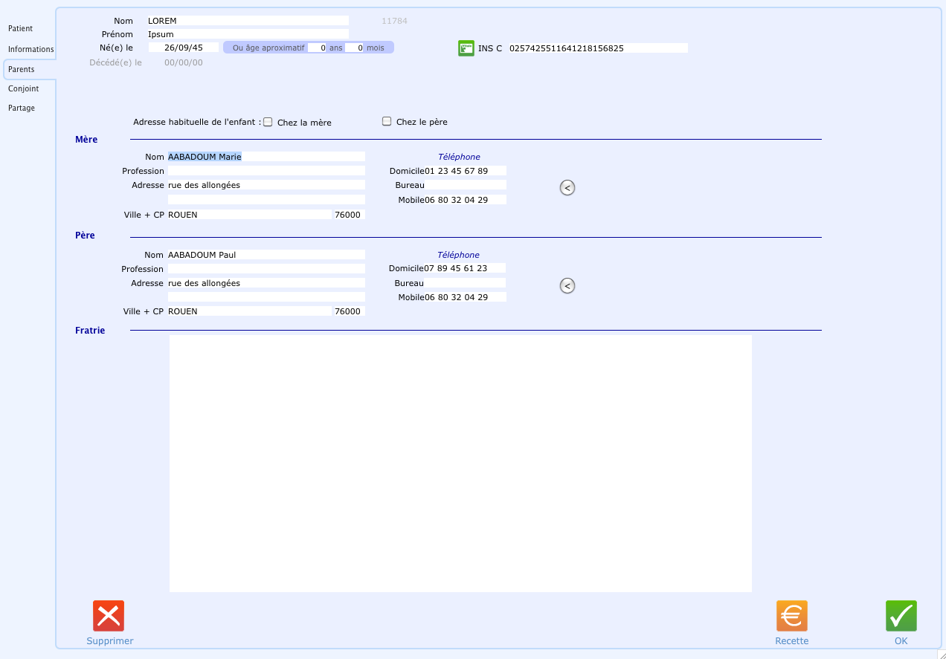This screenshot has height=659, width=946.
Task: Click Mère Nom field AABADOUM Marie
Action: click(266, 157)
